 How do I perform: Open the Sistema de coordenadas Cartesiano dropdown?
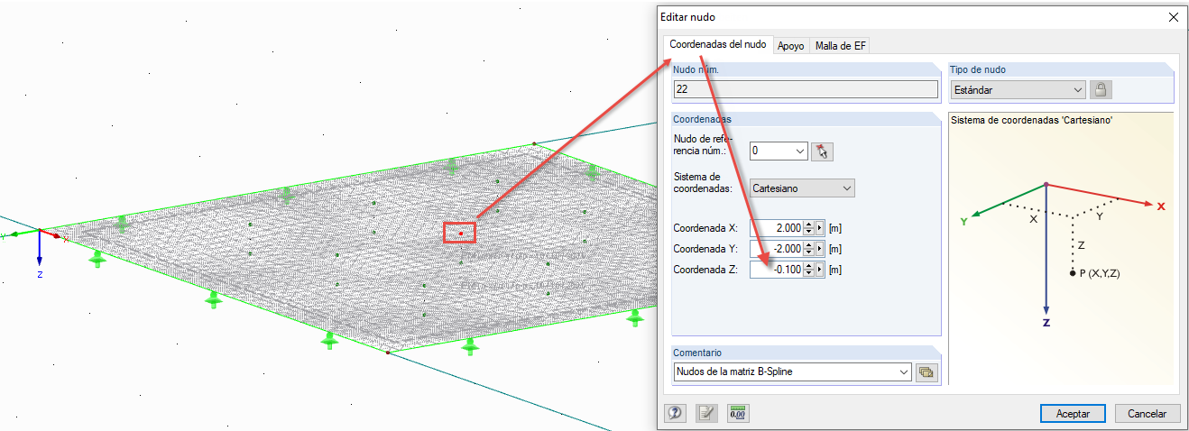point(802,188)
